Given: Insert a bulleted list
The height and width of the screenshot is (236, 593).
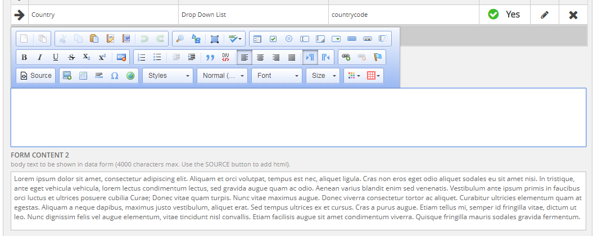Looking at the screenshot, I should point(157,57).
